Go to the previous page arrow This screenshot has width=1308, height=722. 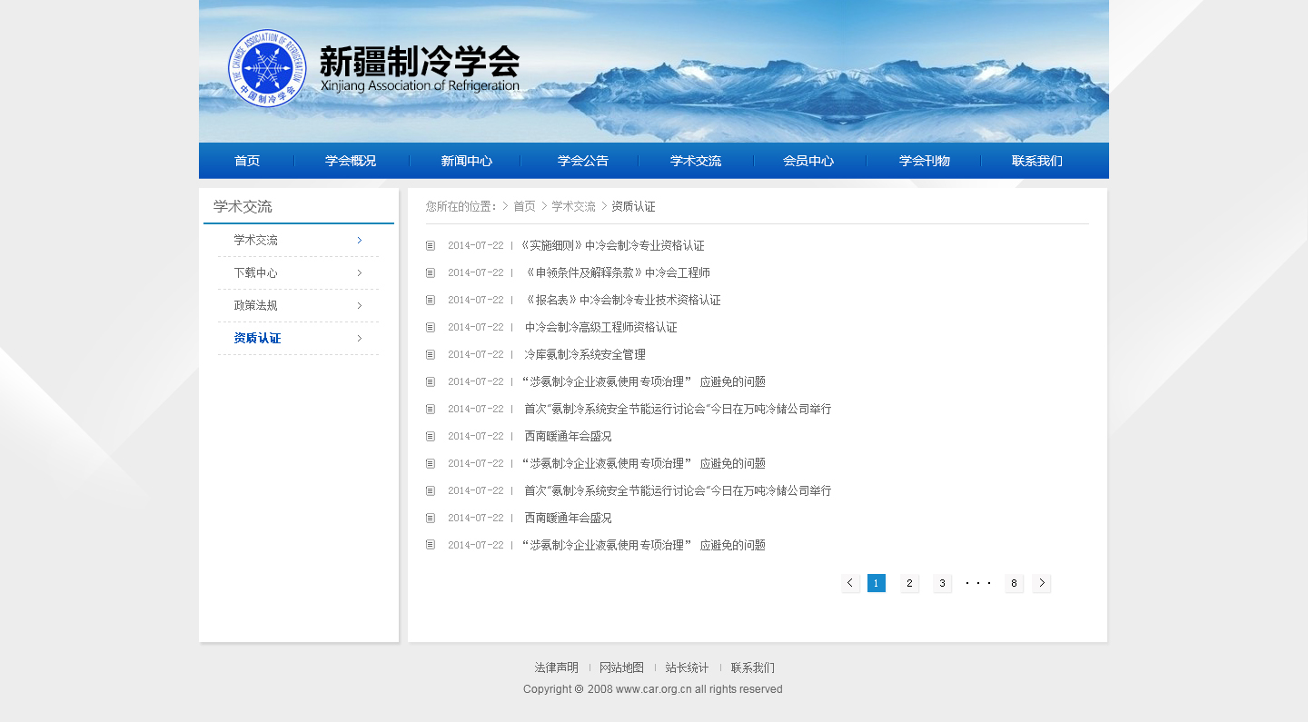tap(851, 583)
